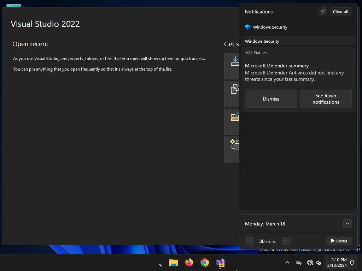This screenshot has height=271, width=362.
Task: Click the Open a local folder icon
Action: point(235,117)
